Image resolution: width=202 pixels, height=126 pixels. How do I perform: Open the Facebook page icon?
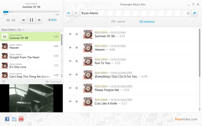[7, 119]
